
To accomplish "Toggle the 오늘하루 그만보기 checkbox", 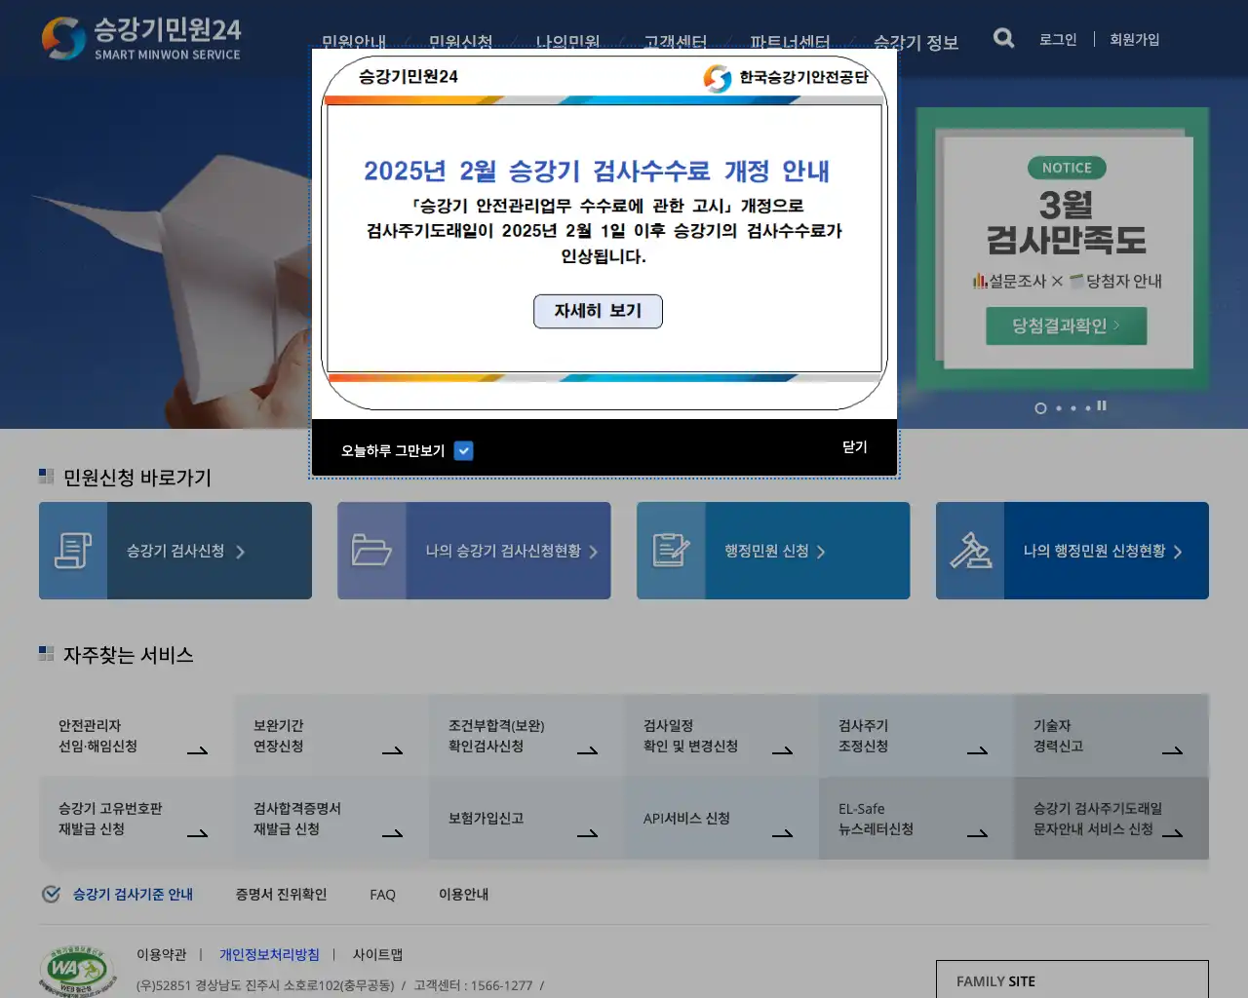I will 464,450.
